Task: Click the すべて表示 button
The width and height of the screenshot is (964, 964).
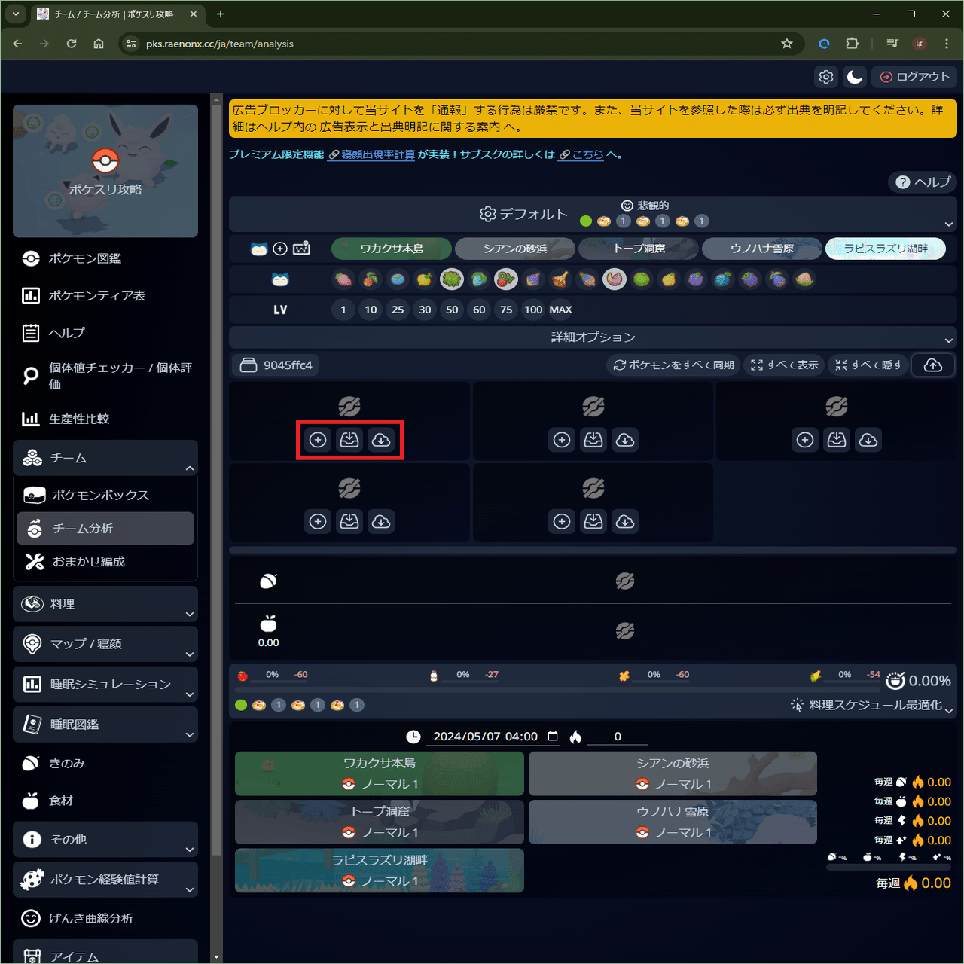Action: tap(784, 365)
